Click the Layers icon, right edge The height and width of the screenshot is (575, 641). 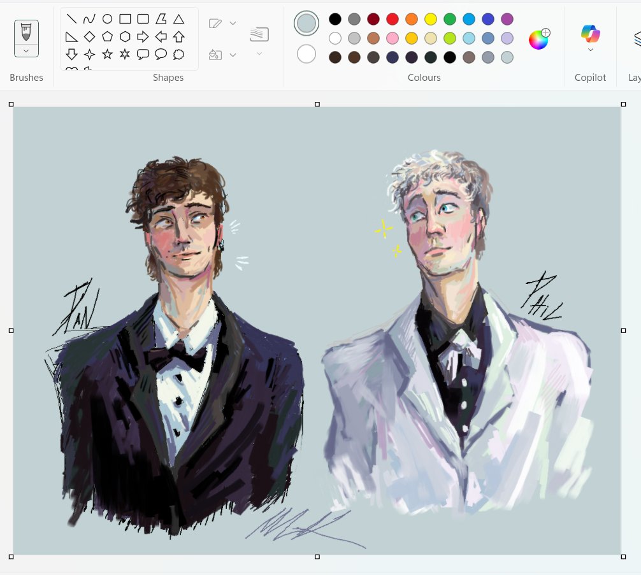click(637, 39)
